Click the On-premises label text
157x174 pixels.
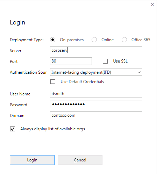(x=72, y=40)
